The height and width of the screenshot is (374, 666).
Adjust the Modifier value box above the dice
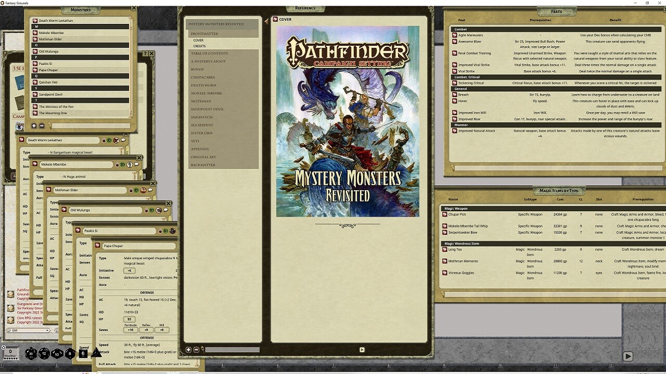click(10, 352)
